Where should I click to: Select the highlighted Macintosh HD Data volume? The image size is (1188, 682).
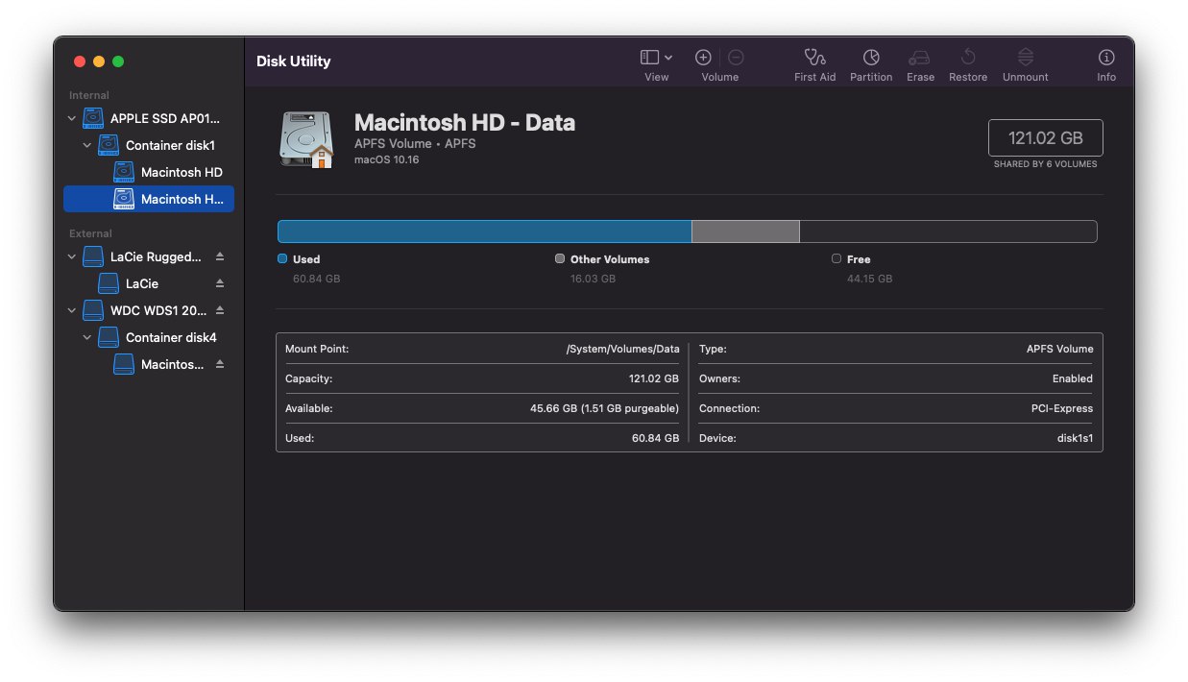point(149,199)
